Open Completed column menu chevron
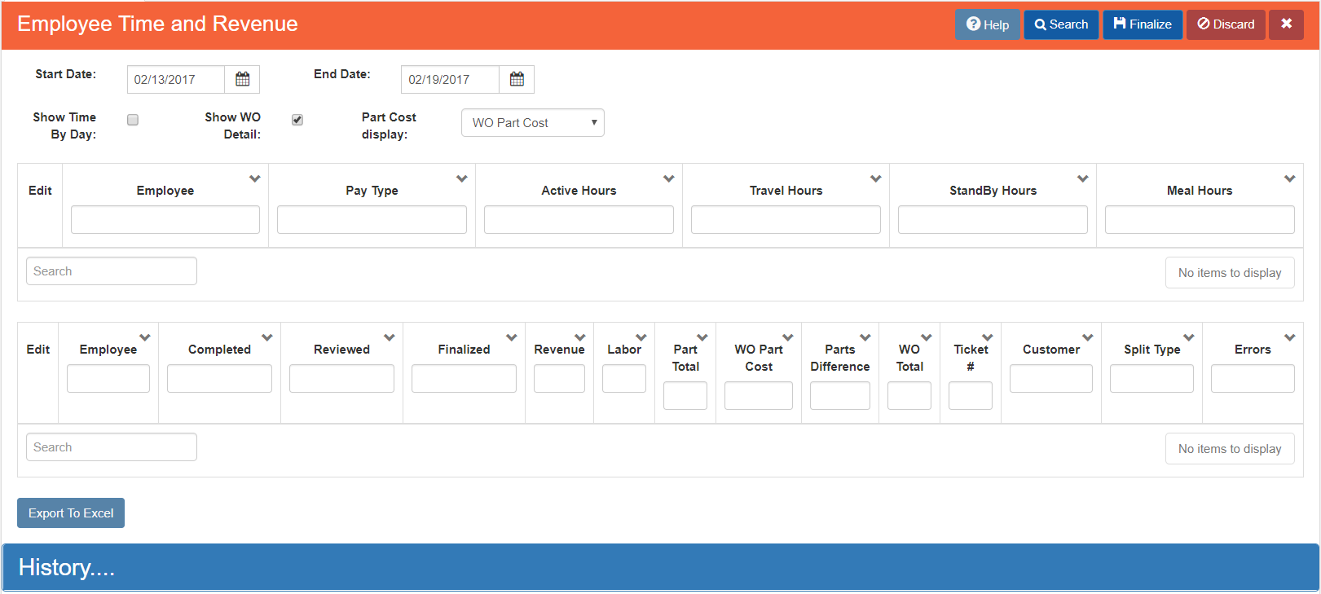This screenshot has height=594, width=1321. coord(267,337)
